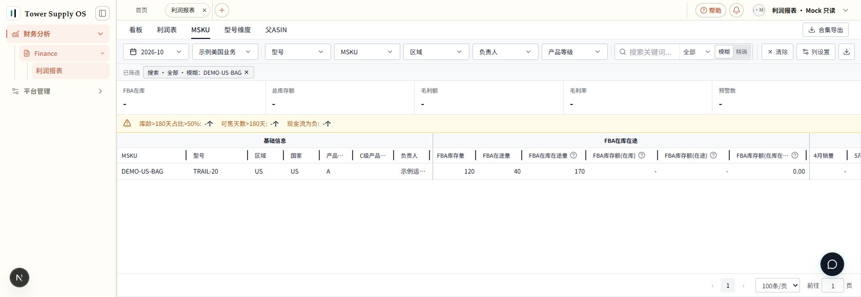The width and height of the screenshot is (861, 297).
Task: Click the Finance document icon
Action: (x=27, y=53)
